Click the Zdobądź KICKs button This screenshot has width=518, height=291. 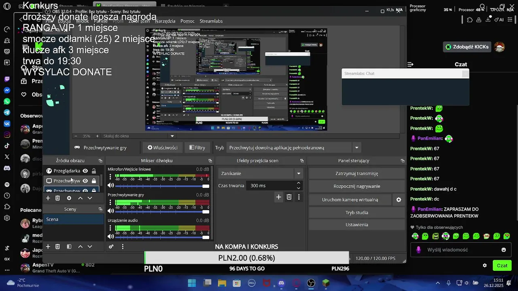point(467,47)
